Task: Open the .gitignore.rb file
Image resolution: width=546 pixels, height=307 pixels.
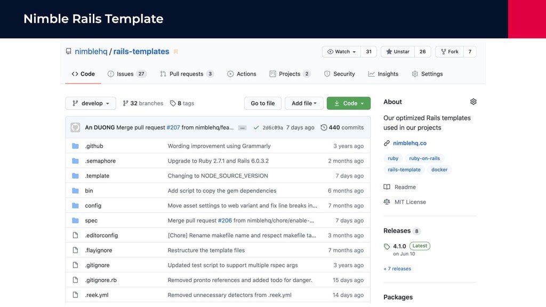Action: (101, 280)
